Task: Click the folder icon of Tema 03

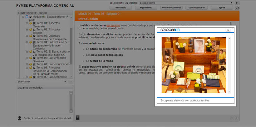Action: [31, 36]
